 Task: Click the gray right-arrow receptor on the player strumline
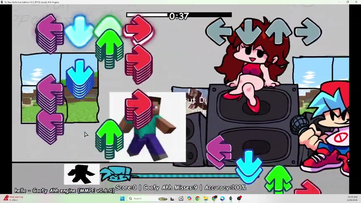click(x=308, y=32)
